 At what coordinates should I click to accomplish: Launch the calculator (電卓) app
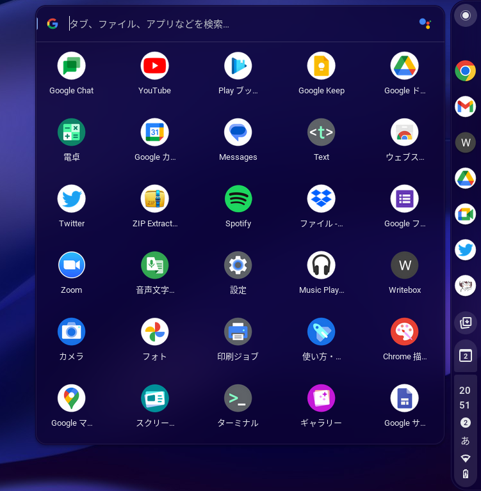pos(72,132)
